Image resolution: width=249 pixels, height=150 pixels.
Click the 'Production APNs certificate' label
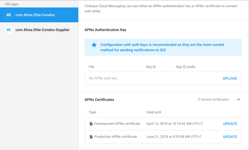point(115,137)
